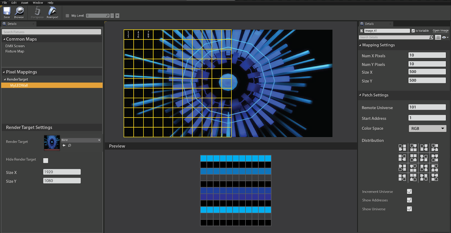Viewport: 451px width, 233px height.
Task: Toggle Show Addresses checkbox
Action: (410, 200)
